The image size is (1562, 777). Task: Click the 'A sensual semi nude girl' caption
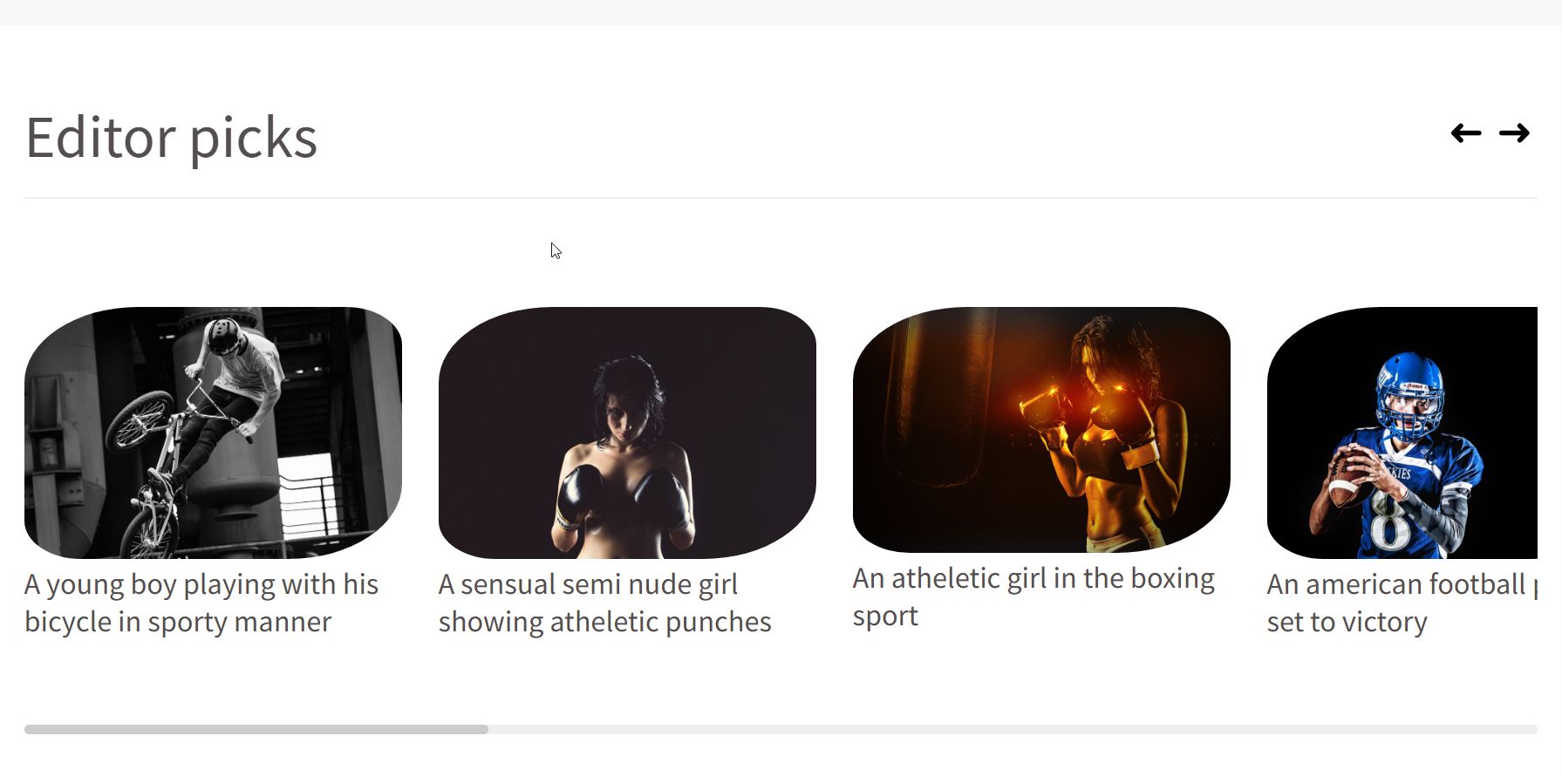605,603
